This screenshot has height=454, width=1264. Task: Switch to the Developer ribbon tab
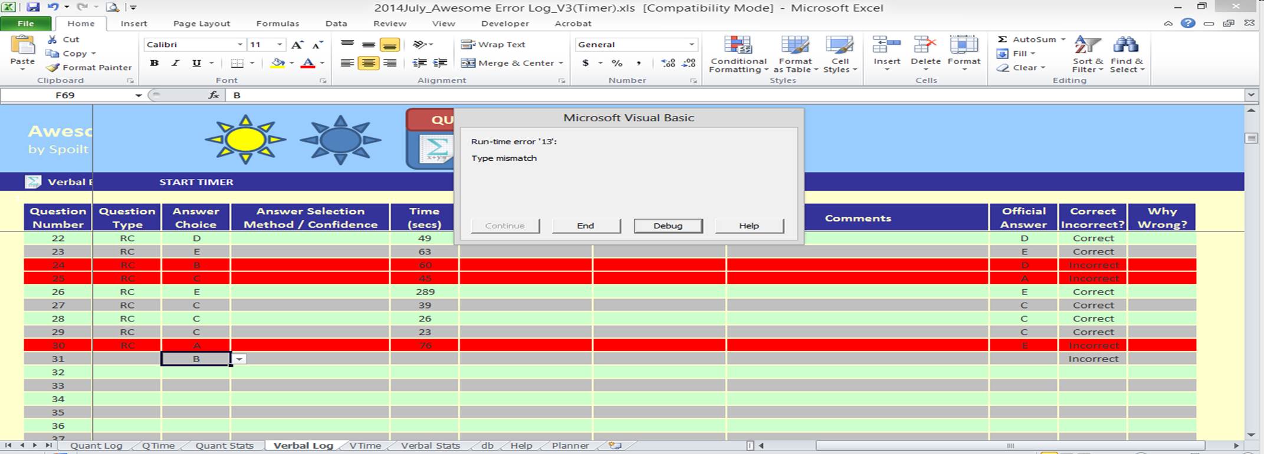click(x=505, y=24)
